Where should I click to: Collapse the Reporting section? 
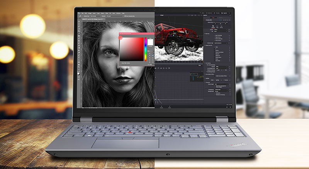205,34
